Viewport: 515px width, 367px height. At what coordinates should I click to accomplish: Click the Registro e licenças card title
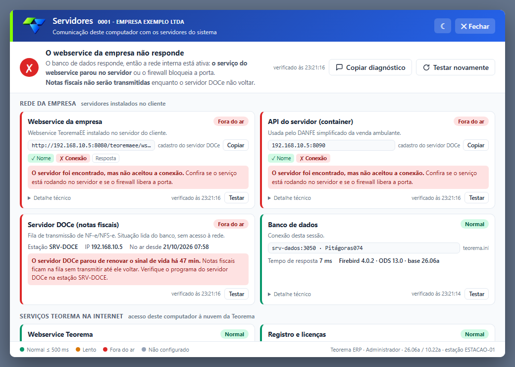coord(297,334)
